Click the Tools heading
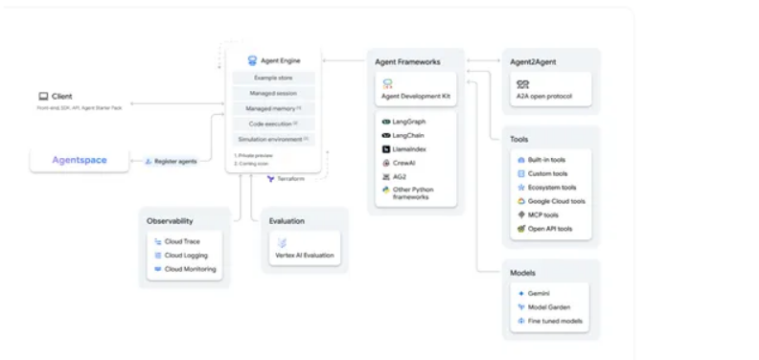The height and width of the screenshot is (360, 759). [x=518, y=139]
